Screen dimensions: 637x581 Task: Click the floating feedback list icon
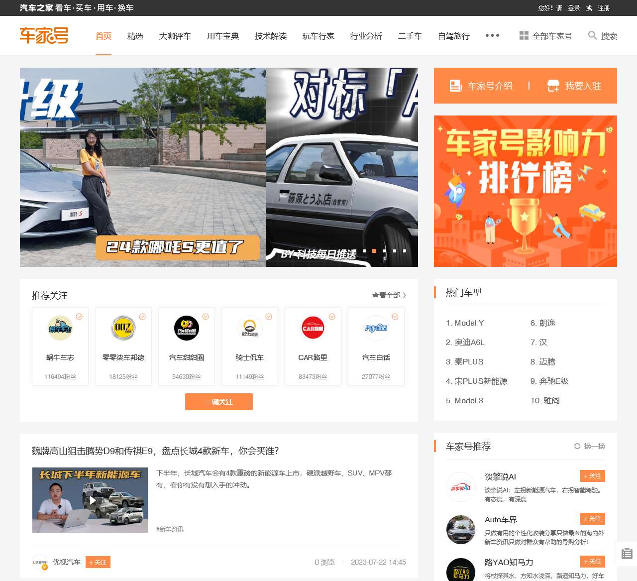pos(627,554)
